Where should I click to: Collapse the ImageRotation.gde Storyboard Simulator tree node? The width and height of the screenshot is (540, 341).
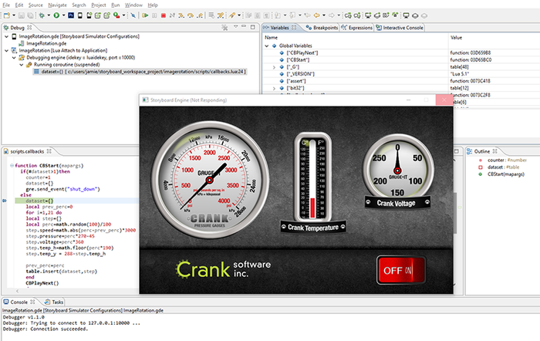coord(6,36)
